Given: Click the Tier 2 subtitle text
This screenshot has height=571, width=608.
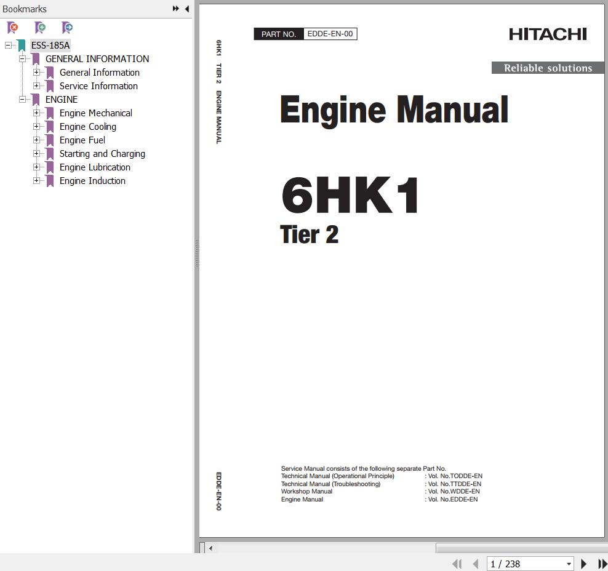Looking at the screenshot, I should tap(309, 235).
